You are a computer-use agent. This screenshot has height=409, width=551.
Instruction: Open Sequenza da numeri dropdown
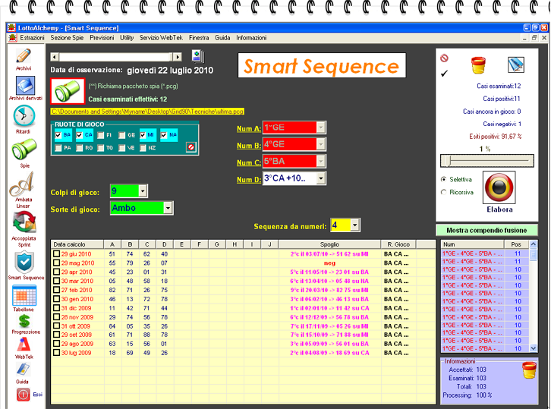click(x=355, y=225)
